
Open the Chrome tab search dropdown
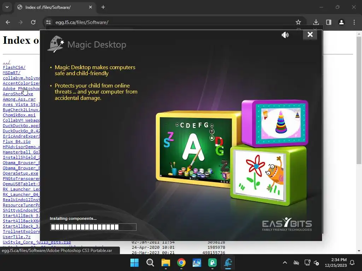click(7, 7)
